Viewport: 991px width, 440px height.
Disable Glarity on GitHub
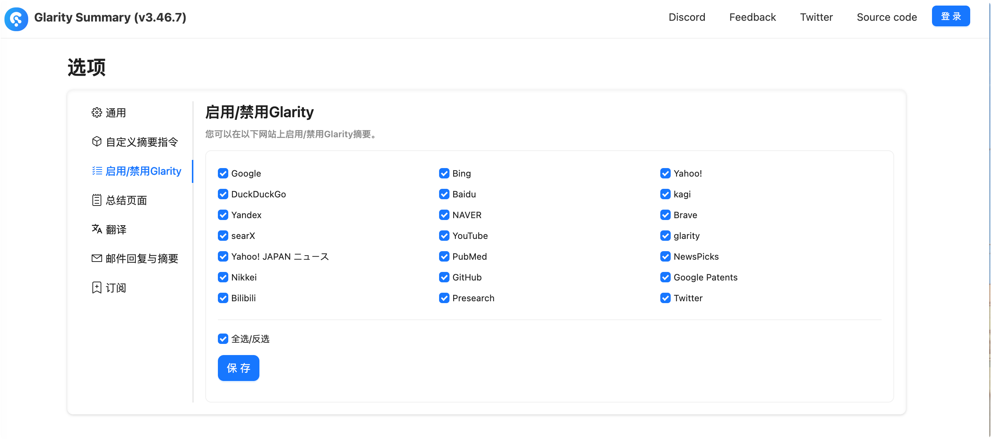coord(444,277)
